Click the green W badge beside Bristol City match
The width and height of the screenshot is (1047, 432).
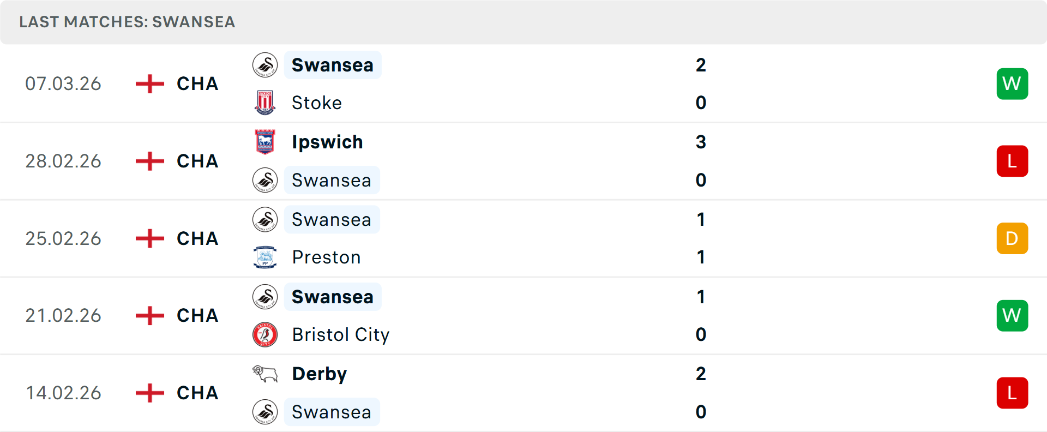tap(1012, 315)
